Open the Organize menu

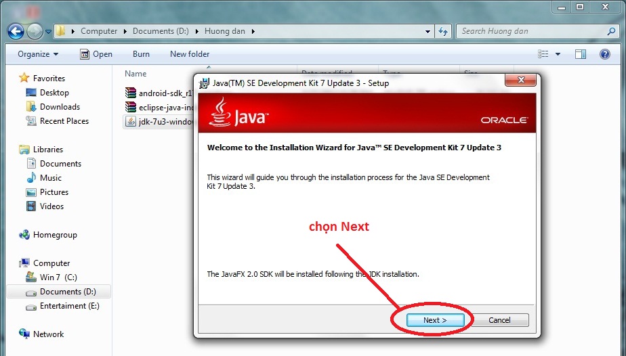[38, 54]
